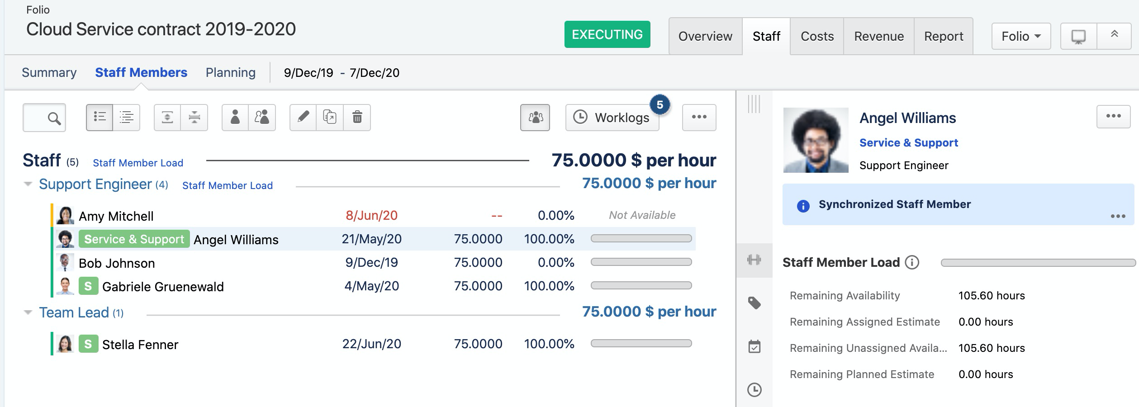
Task: Switch to the Costs tab
Action: [816, 36]
